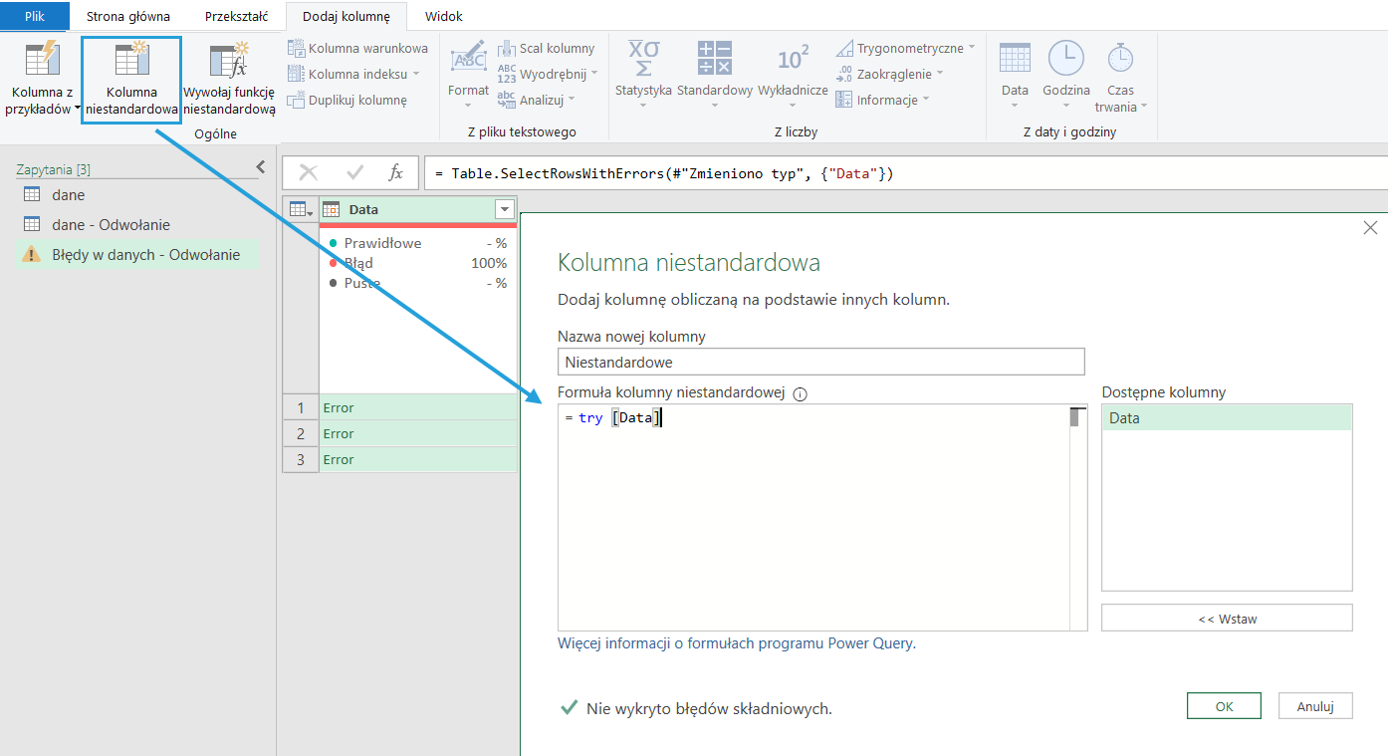Click the Godzina clock icon
Image resolution: width=1388 pixels, height=756 pixels.
coord(1065,58)
